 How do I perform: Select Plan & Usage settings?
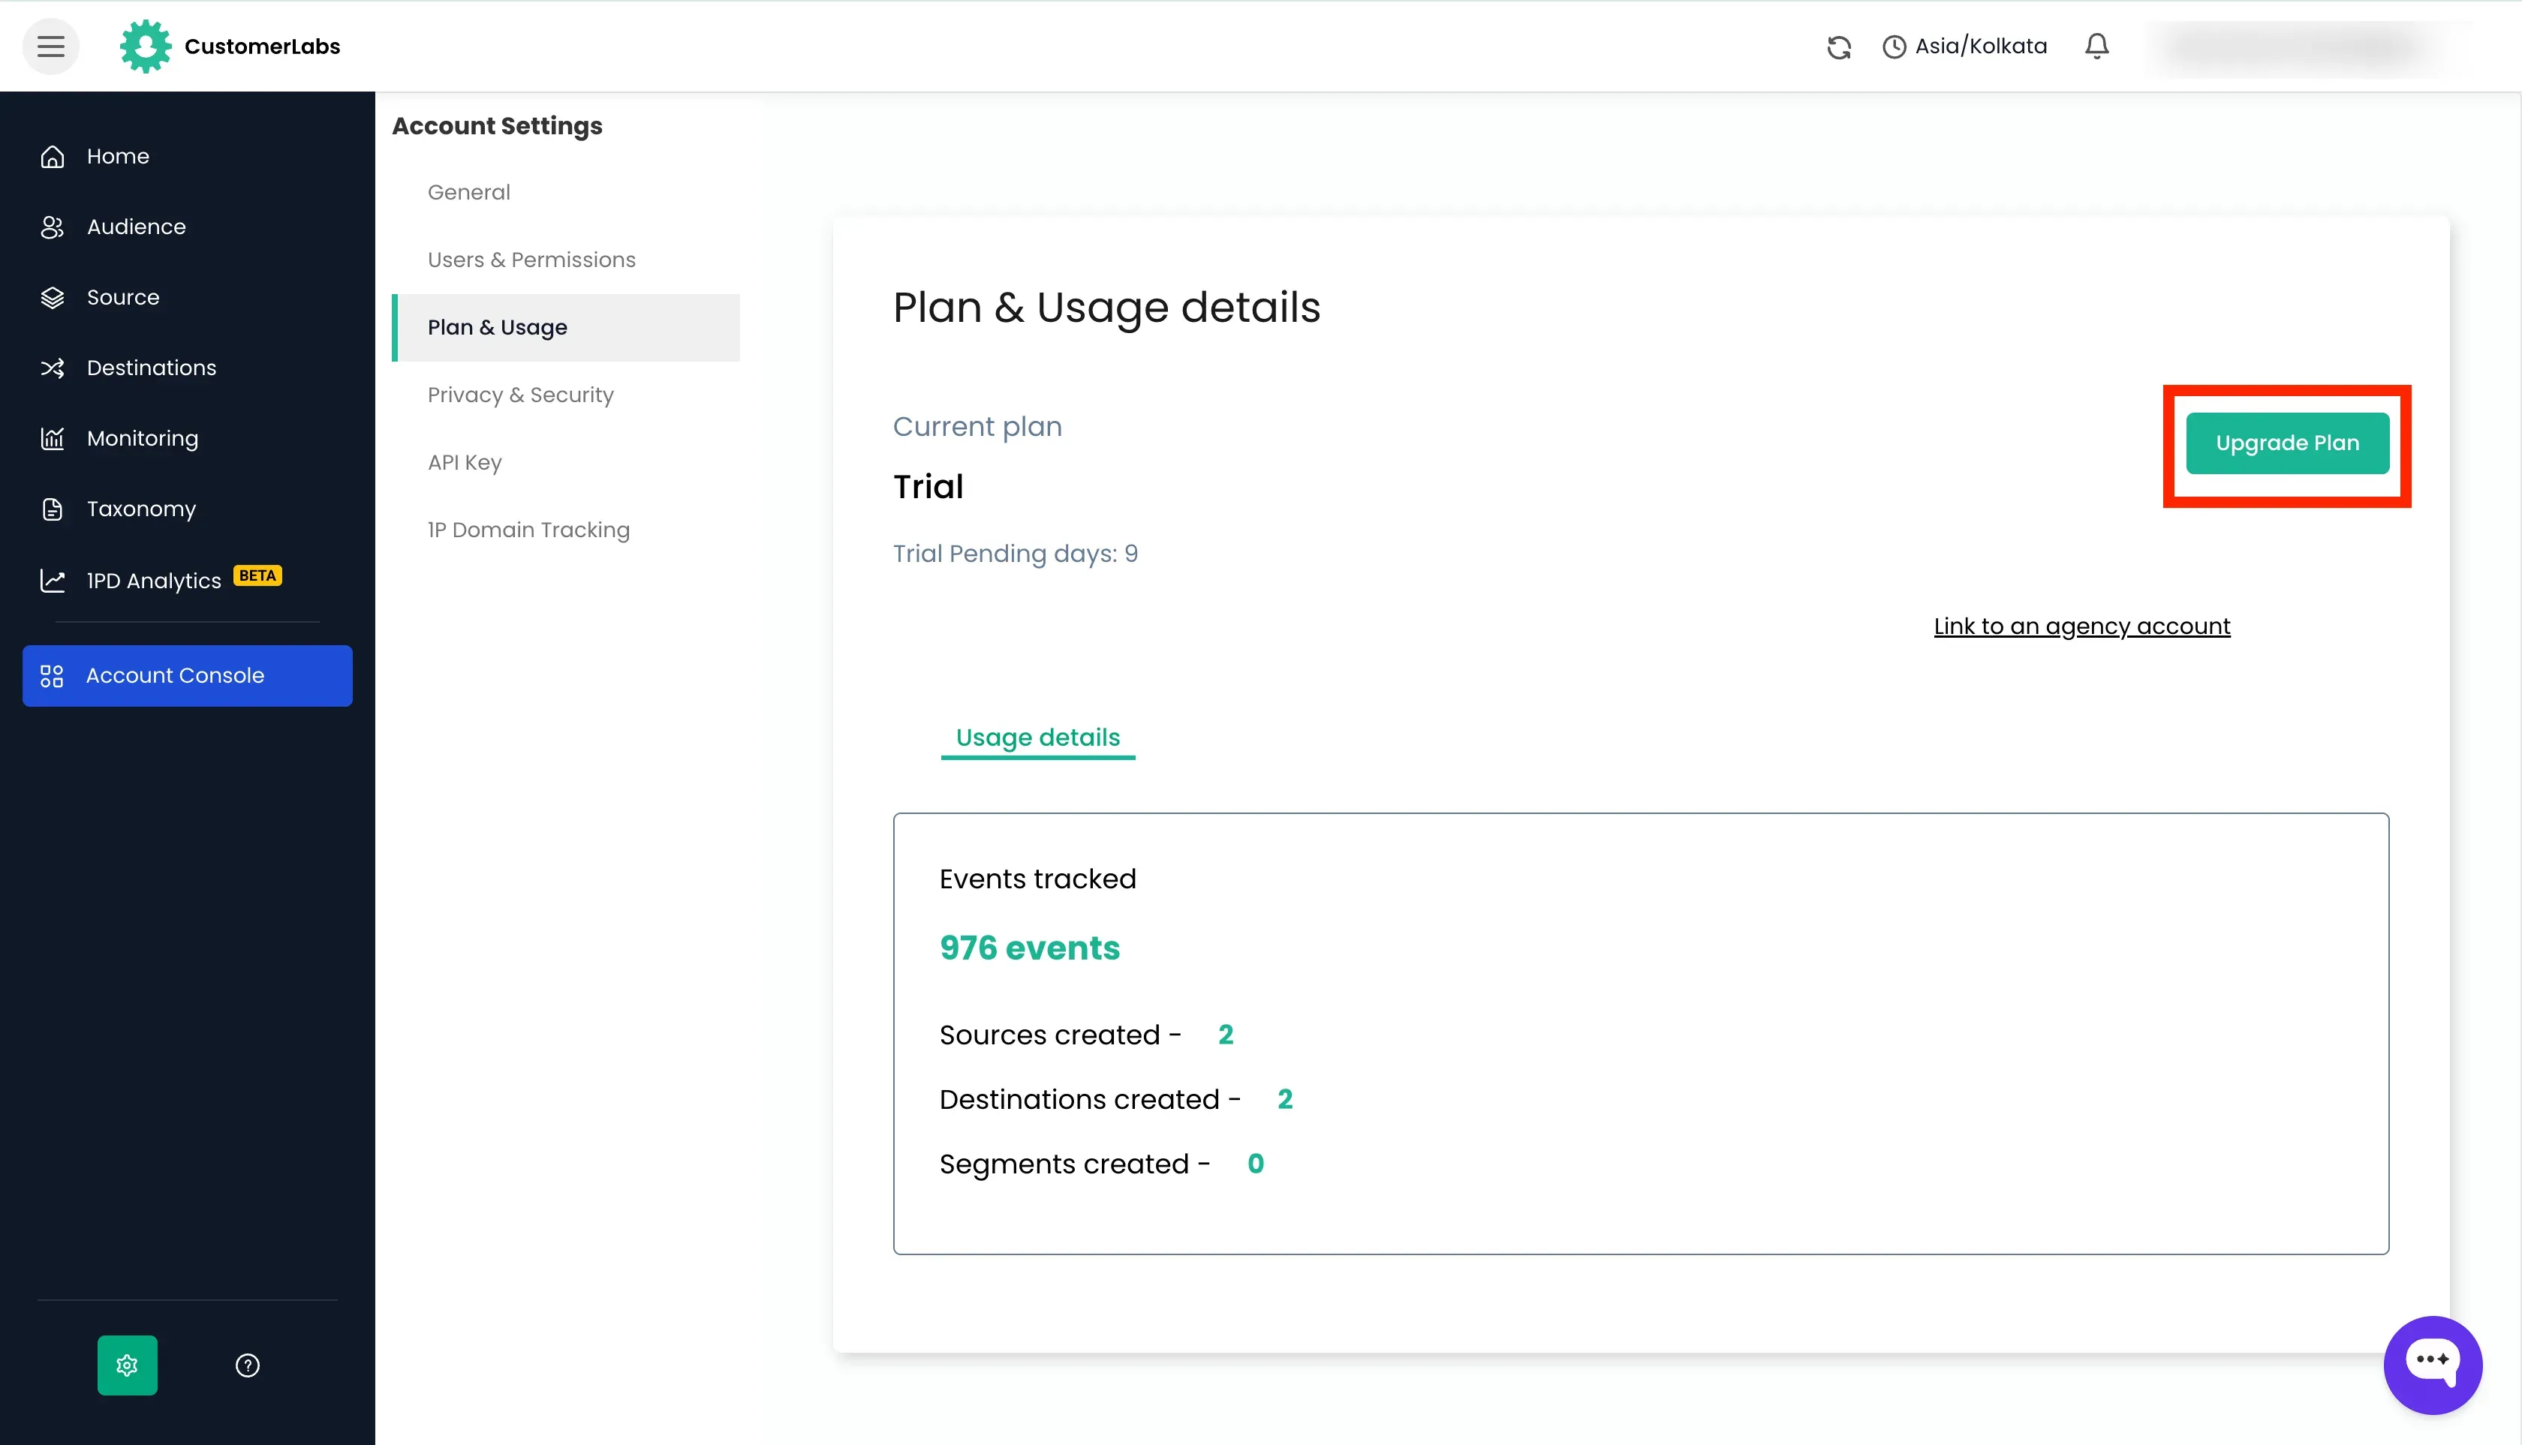(x=566, y=328)
